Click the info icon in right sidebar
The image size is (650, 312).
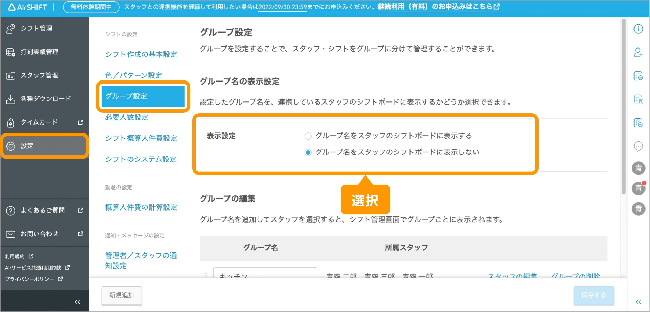click(639, 29)
